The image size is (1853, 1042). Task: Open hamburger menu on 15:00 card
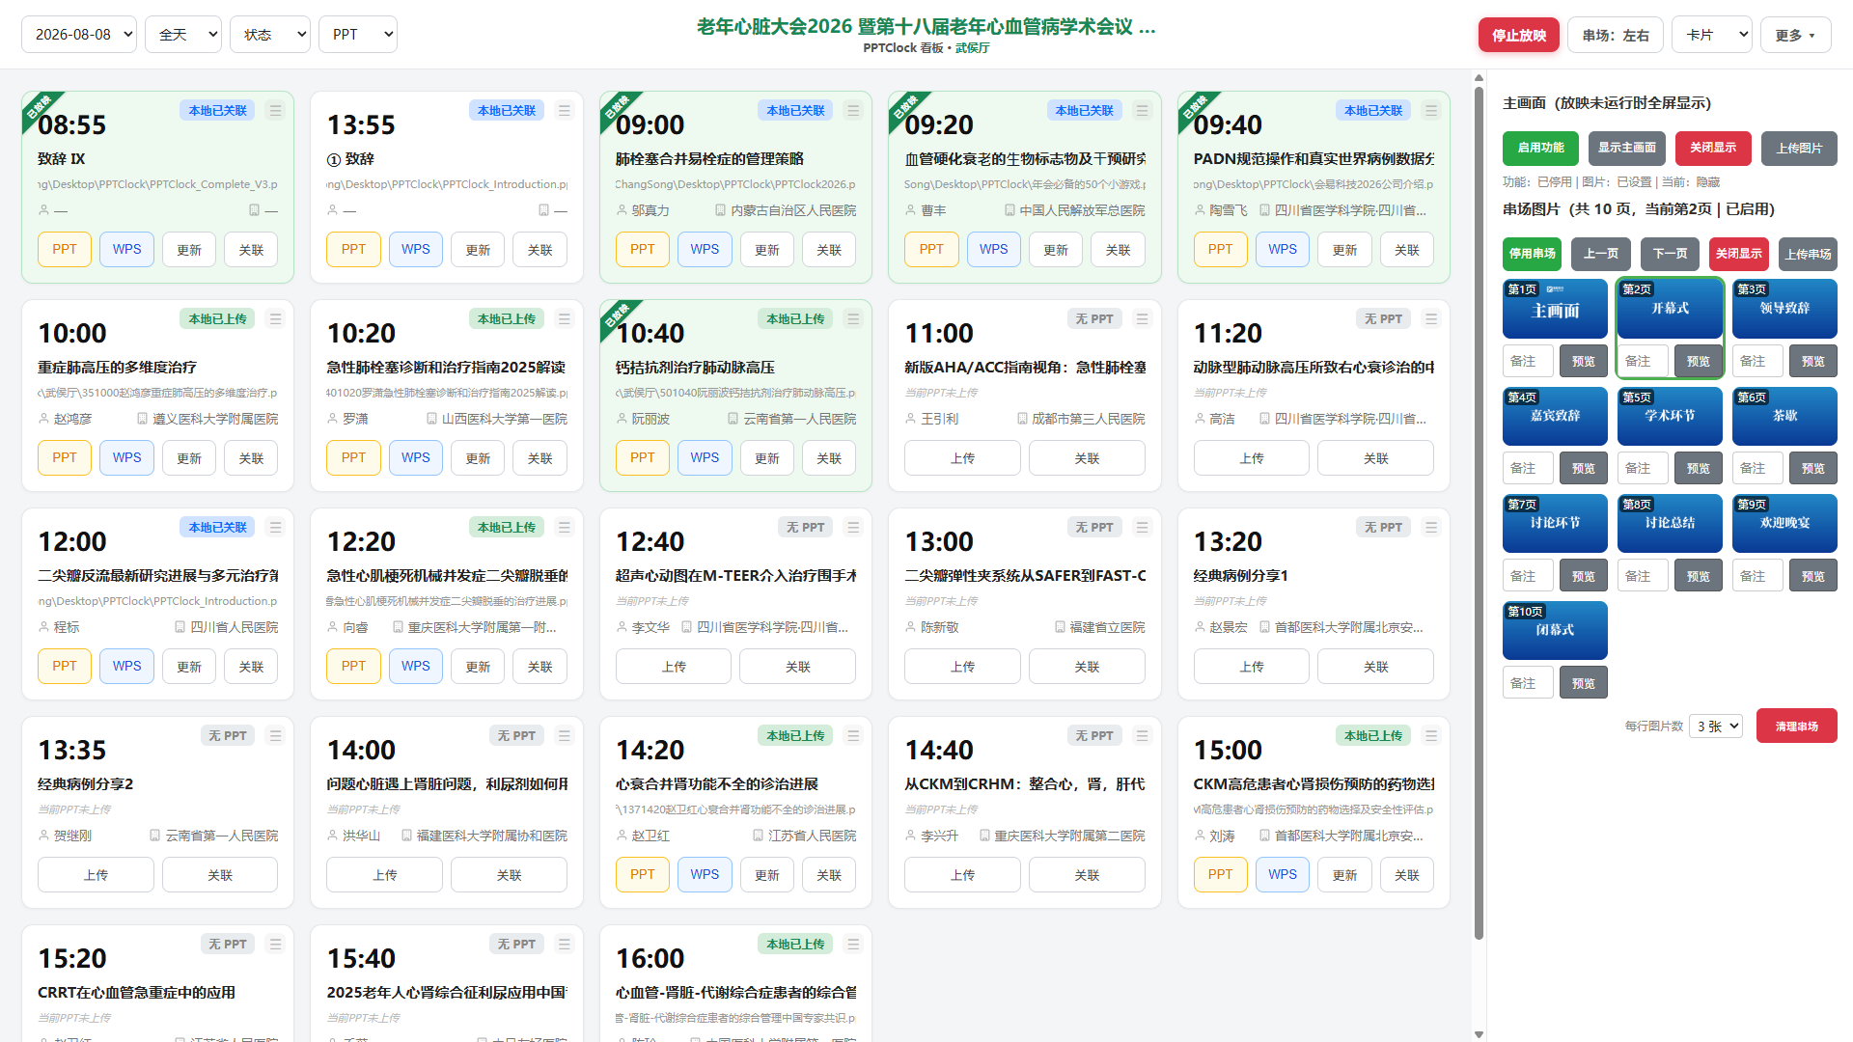[1431, 736]
